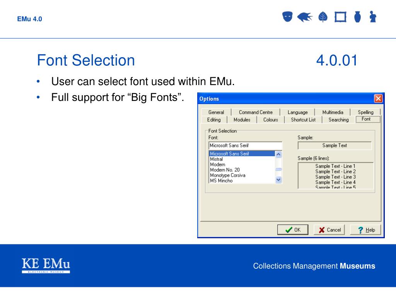This screenshot has height=297, width=396.
Task: Go to the Colours tab
Action: [x=270, y=120]
